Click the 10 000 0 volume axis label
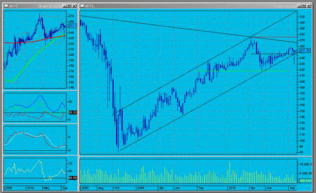Image resolution: width=316 pixels, height=193 pixels. [x=306, y=164]
